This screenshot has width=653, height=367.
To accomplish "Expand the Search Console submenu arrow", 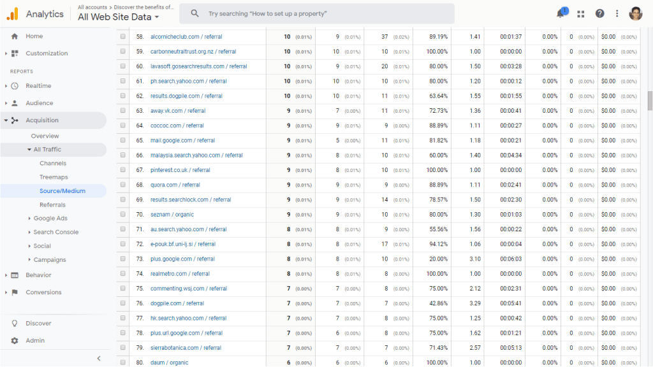I will tap(29, 232).
